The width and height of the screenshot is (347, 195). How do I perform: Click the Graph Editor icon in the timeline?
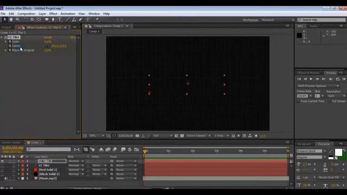pos(137,149)
